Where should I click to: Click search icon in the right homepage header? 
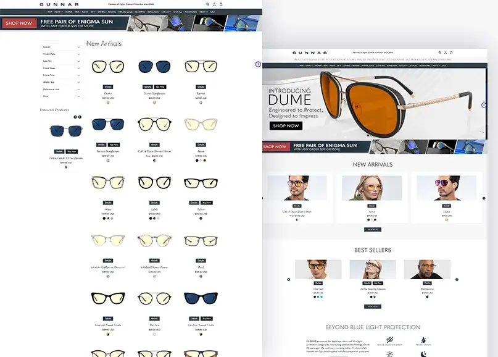[440, 52]
